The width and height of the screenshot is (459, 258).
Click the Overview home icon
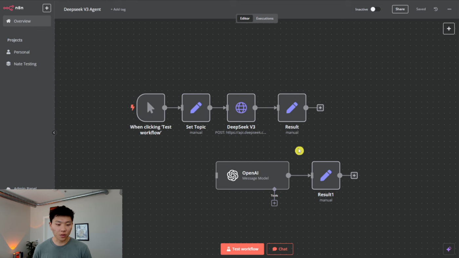coord(9,21)
